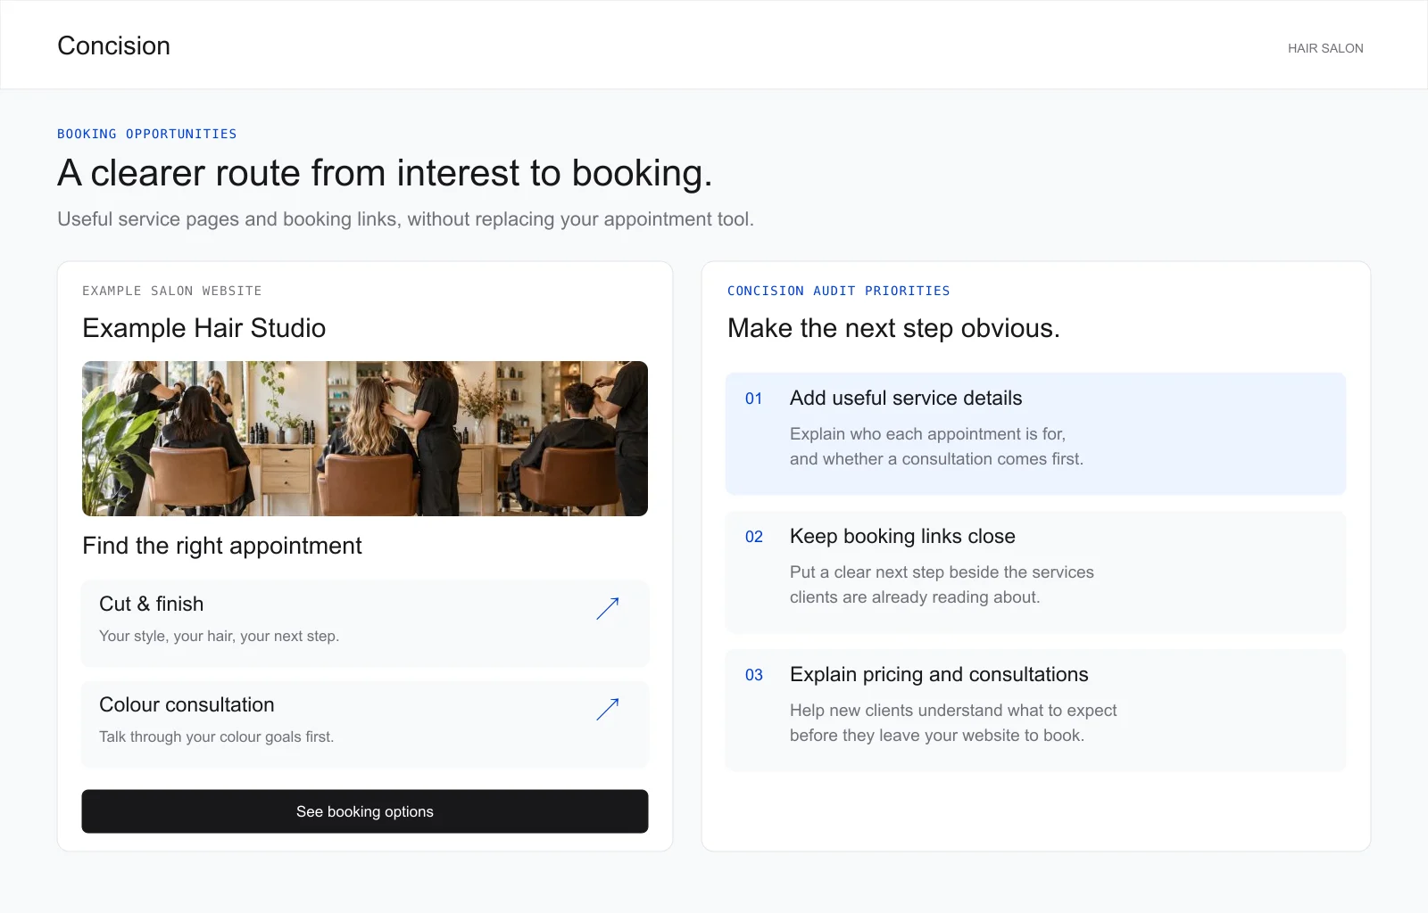Image resolution: width=1428 pixels, height=913 pixels.
Task: Click text Explain who each appointment is for
Action: click(x=927, y=434)
